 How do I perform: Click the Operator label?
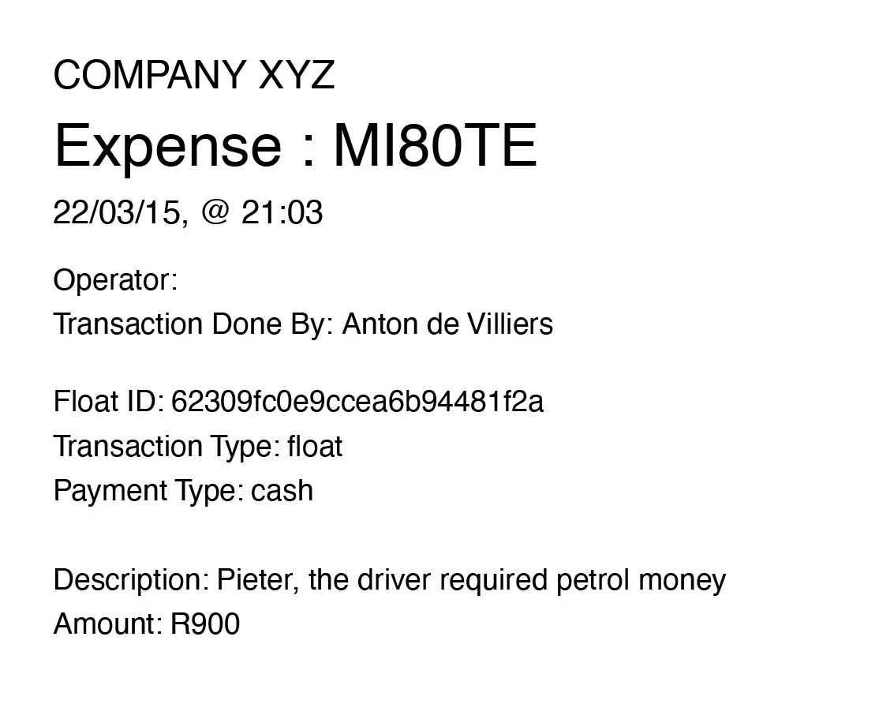coord(115,280)
